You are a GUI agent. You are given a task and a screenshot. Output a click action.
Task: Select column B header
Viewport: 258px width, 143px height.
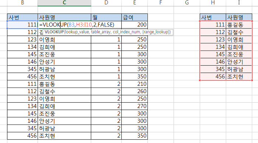click(x=22, y=3)
